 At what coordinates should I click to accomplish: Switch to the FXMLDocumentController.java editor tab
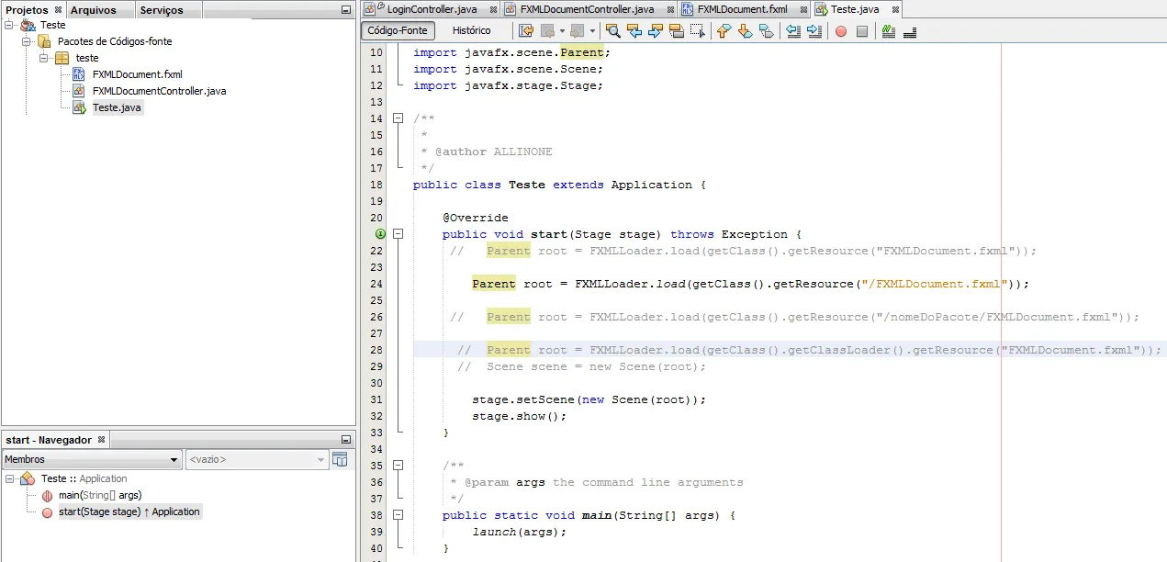pyautogui.click(x=587, y=9)
